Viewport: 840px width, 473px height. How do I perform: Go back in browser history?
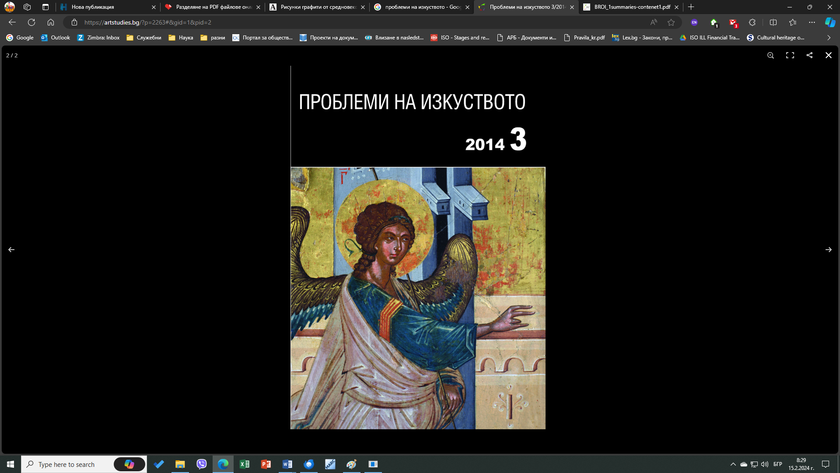coord(12,22)
